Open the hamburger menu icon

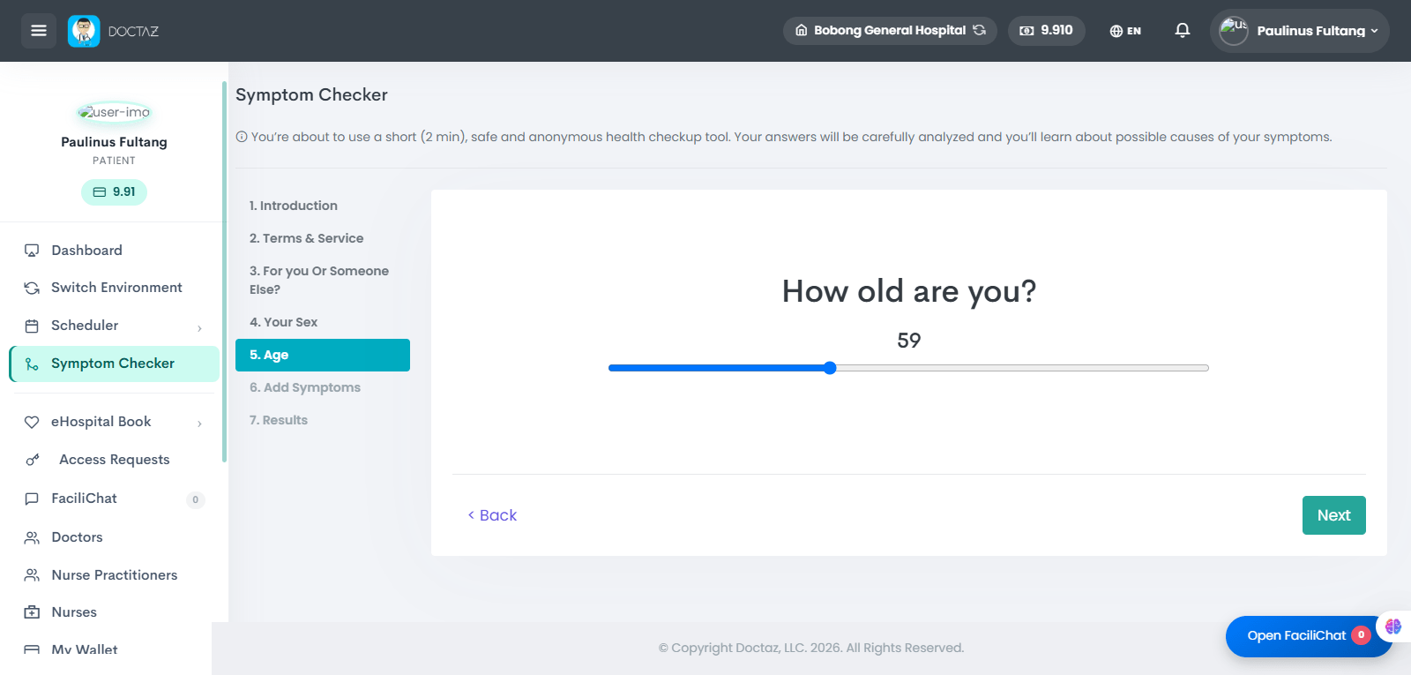point(39,31)
